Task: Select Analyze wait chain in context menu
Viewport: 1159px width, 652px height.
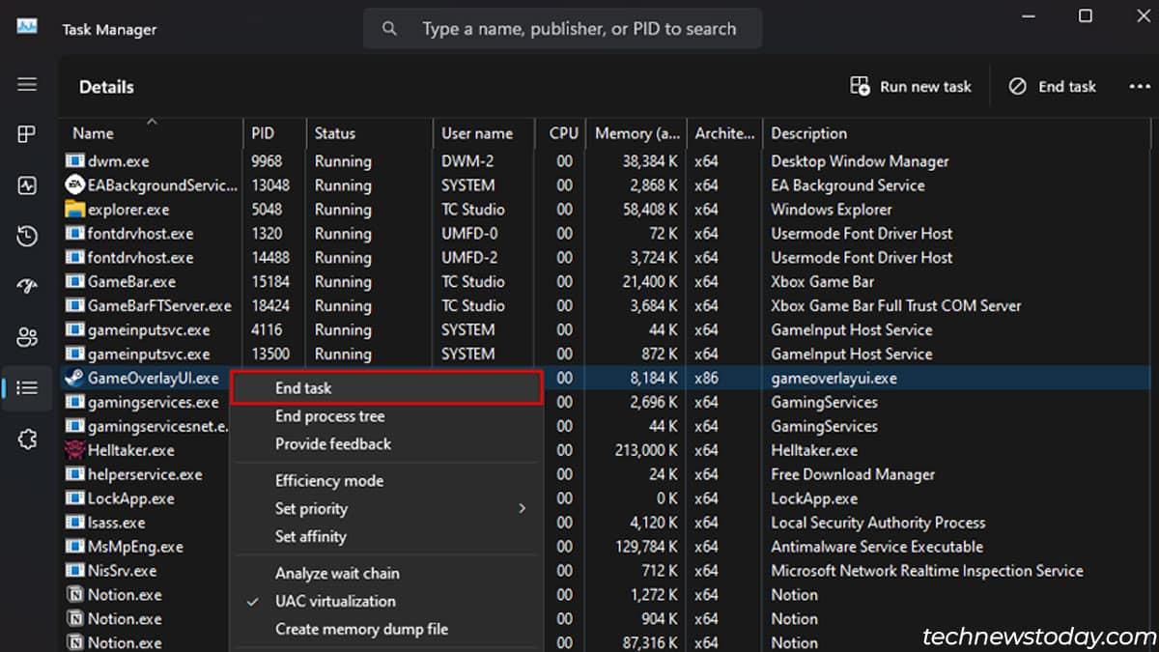Action: [386, 573]
